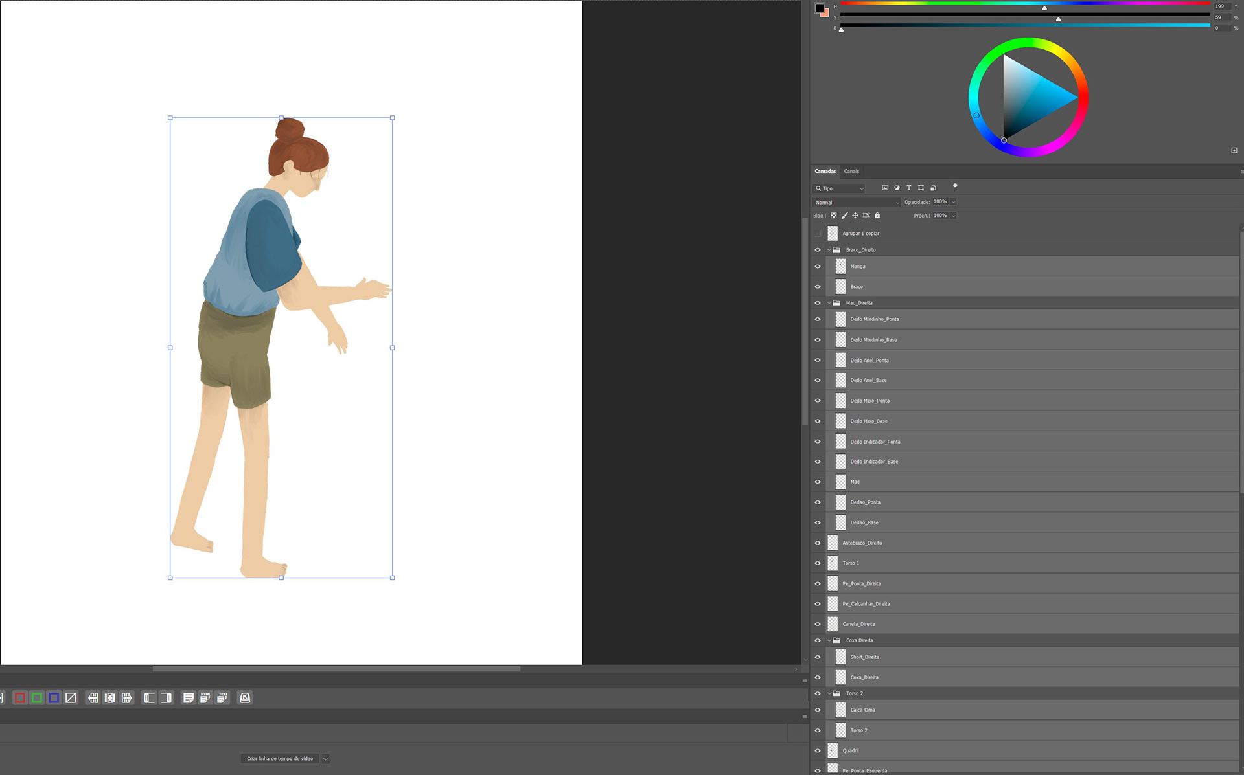Click the pixel layer filter icon
This screenshot has height=775, width=1244.
[885, 188]
